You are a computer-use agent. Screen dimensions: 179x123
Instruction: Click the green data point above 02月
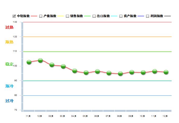[52, 65]
